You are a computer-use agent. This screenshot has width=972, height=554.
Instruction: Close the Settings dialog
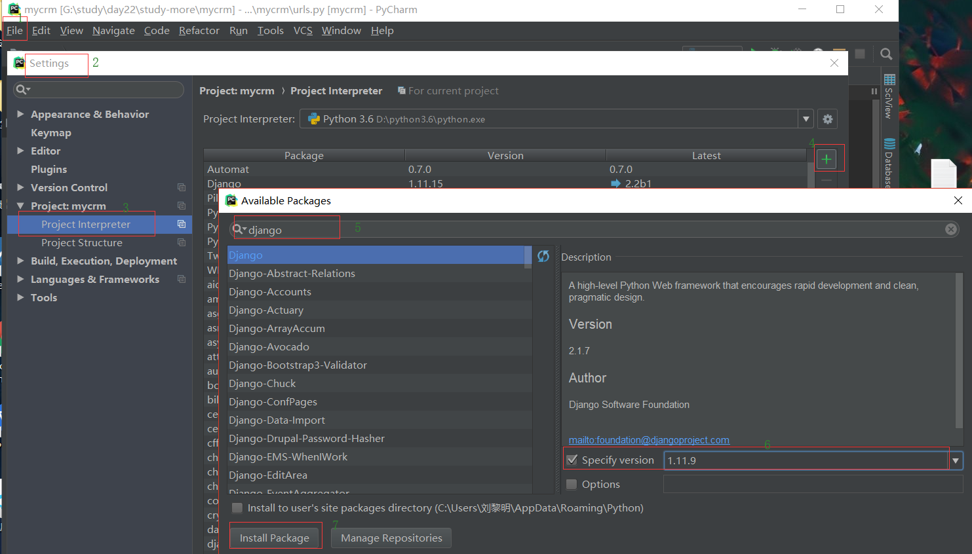tap(834, 63)
